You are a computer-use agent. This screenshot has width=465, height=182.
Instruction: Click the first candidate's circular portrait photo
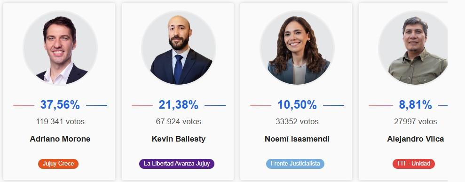point(60,48)
